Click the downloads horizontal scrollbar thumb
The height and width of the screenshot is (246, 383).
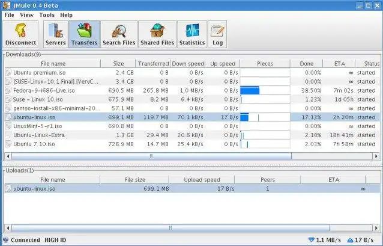(151, 156)
